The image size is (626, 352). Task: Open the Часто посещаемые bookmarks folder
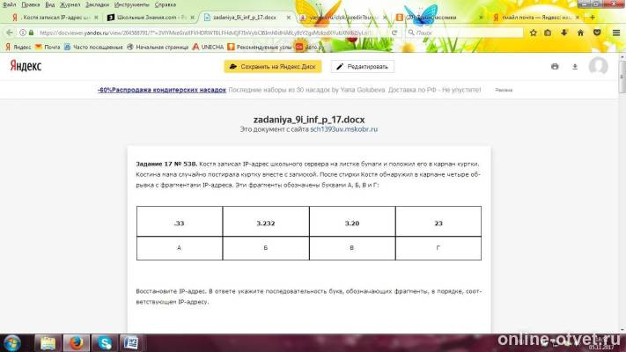(x=93, y=48)
